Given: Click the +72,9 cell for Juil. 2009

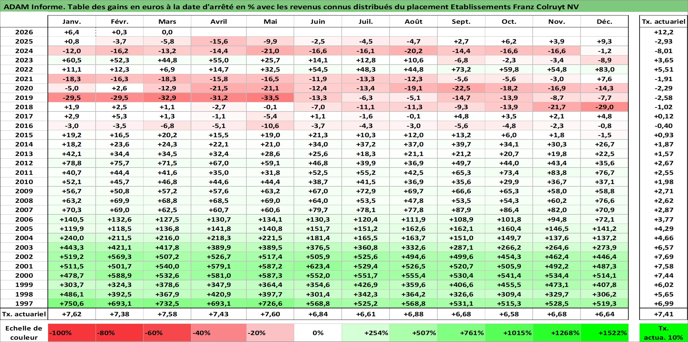Looking at the screenshot, I should point(366,191).
